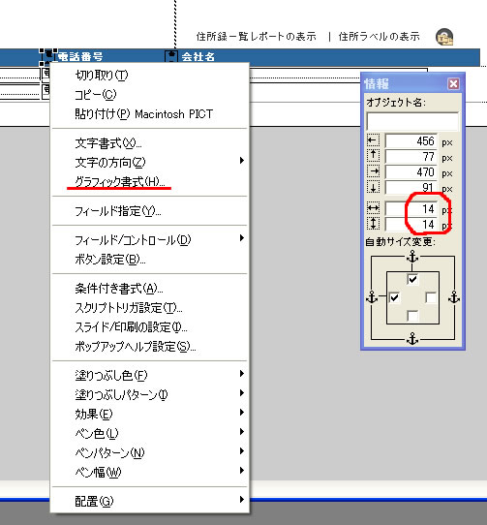
Task: Open 住所録一覧レポートの表示 link
Action: pos(256,37)
